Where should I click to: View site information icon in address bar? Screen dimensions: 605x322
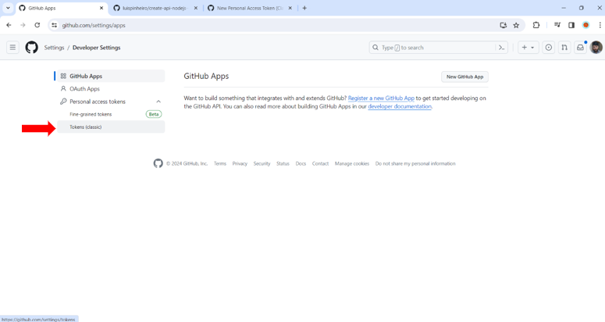55,25
